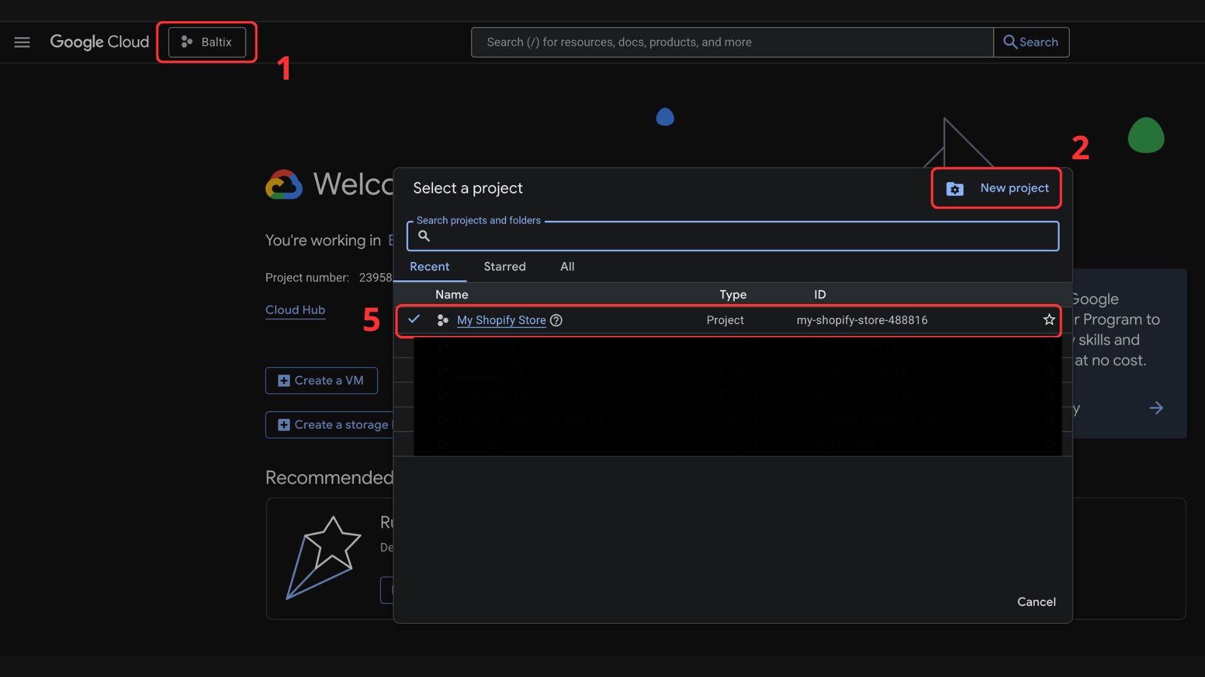The width and height of the screenshot is (1205, 677).
Task: Click the project icon beside My Shopify Store
Action: coord(442,320)
